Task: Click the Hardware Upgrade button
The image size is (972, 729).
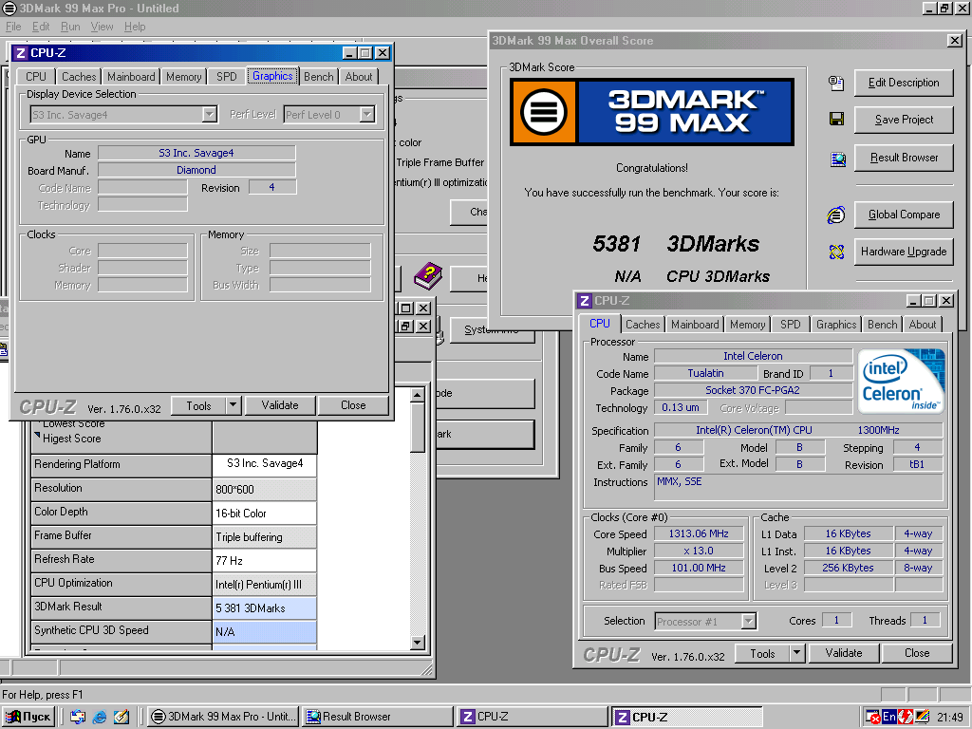Action: (904, 252)
